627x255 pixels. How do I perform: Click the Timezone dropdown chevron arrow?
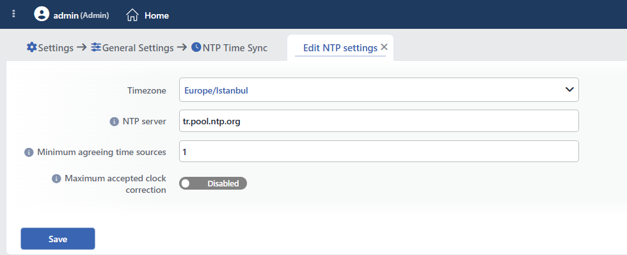pos(569,90)
